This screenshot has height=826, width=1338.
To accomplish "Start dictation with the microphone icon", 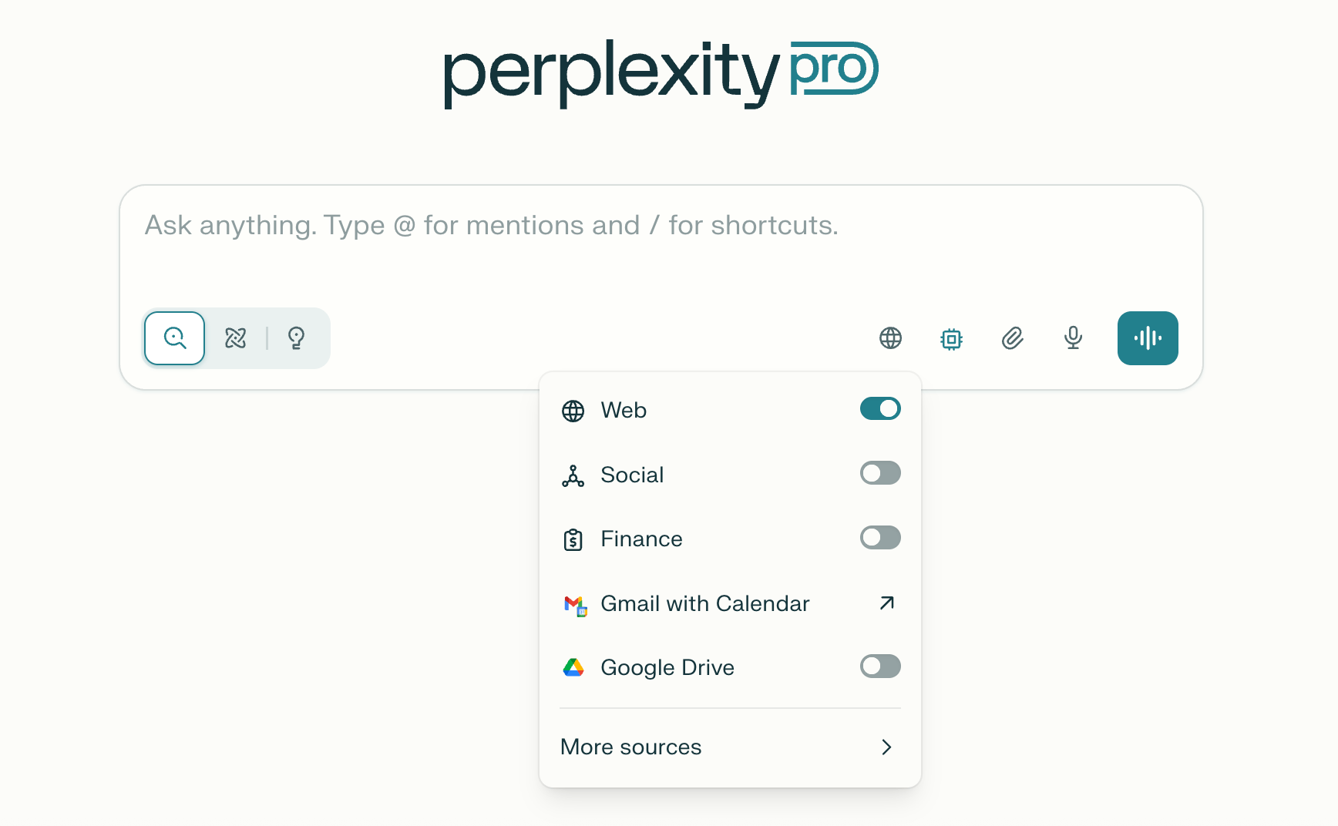I will [1073, 338].
